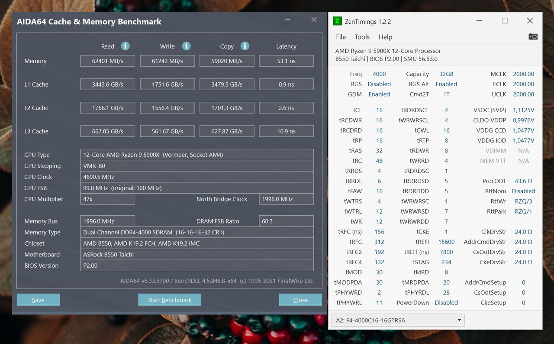Take a screenshot with ZenTimings camera icon
The width and height of the screenshot is (554, 344).
[x=533, y=37]
